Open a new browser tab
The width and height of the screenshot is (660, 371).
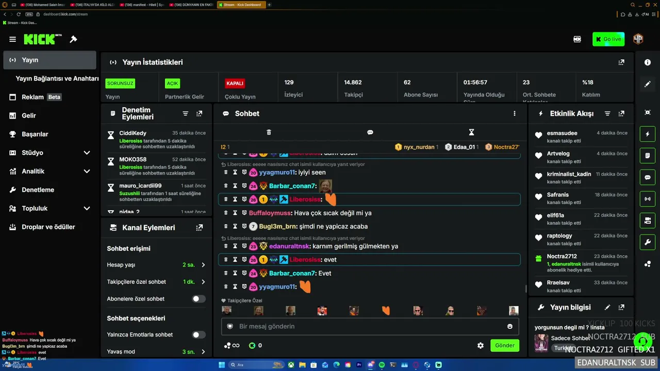click(269, 5)
